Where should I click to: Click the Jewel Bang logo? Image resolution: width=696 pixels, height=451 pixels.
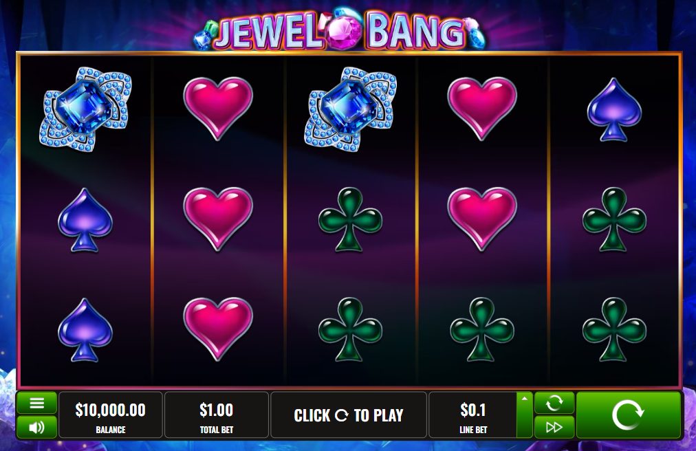point(340,29)
